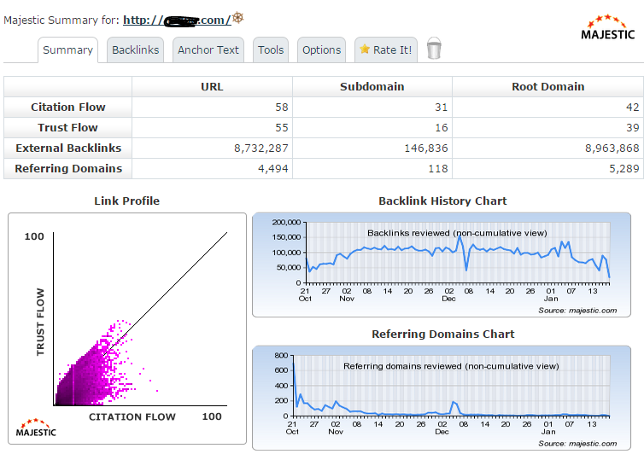
Task: Click the Rate It! tab
Action: pyautogui.click(x=386, y=50)
